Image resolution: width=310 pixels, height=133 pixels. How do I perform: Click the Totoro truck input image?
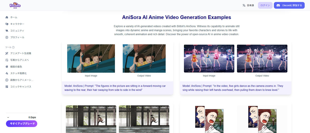click(x=91, y=58)
